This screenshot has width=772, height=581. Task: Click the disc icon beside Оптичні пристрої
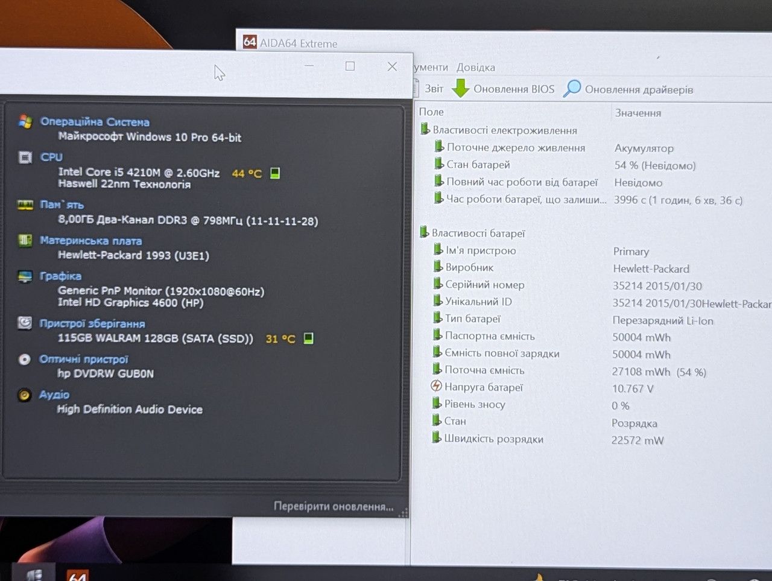click(x=24, y=360)
